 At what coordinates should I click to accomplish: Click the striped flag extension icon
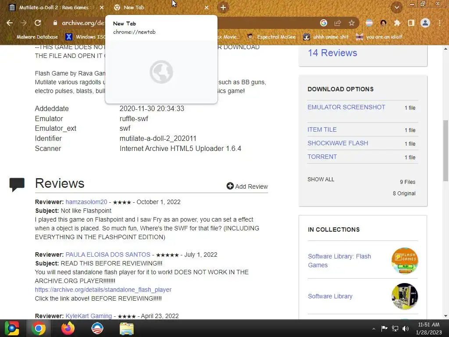pos(369,23)
